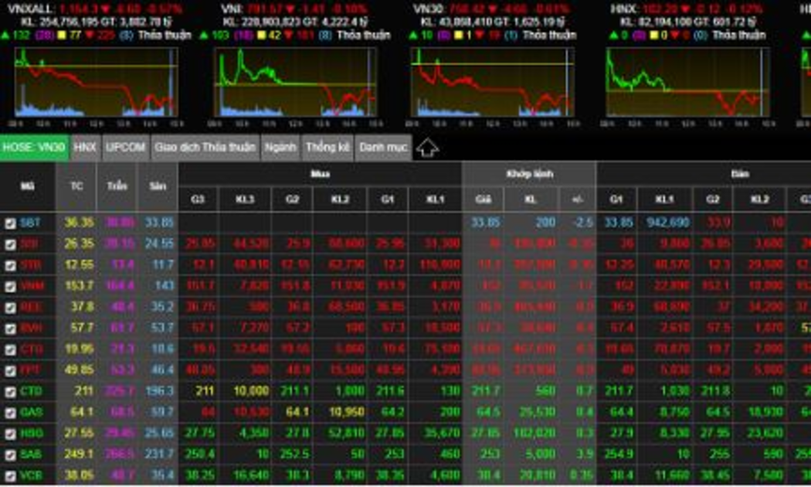Screen dimensions: 811x487
Task: Uncheck the SBT row checkbox
Action: pyautogui.click(x=10, y=223)
